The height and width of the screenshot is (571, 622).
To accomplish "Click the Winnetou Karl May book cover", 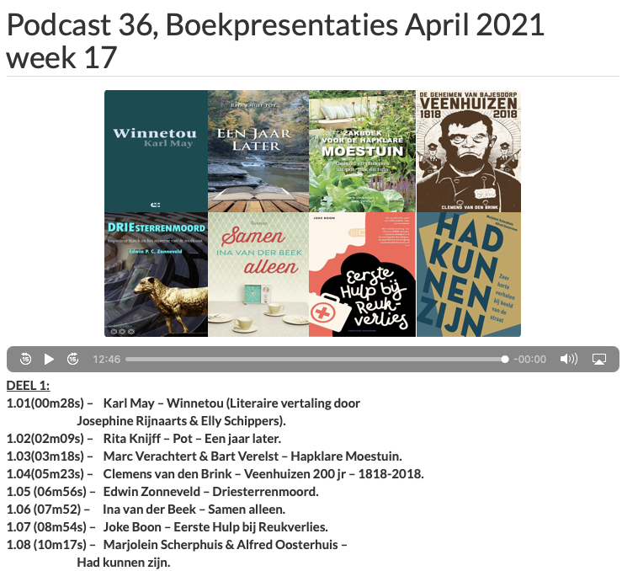I will point(156,151).
